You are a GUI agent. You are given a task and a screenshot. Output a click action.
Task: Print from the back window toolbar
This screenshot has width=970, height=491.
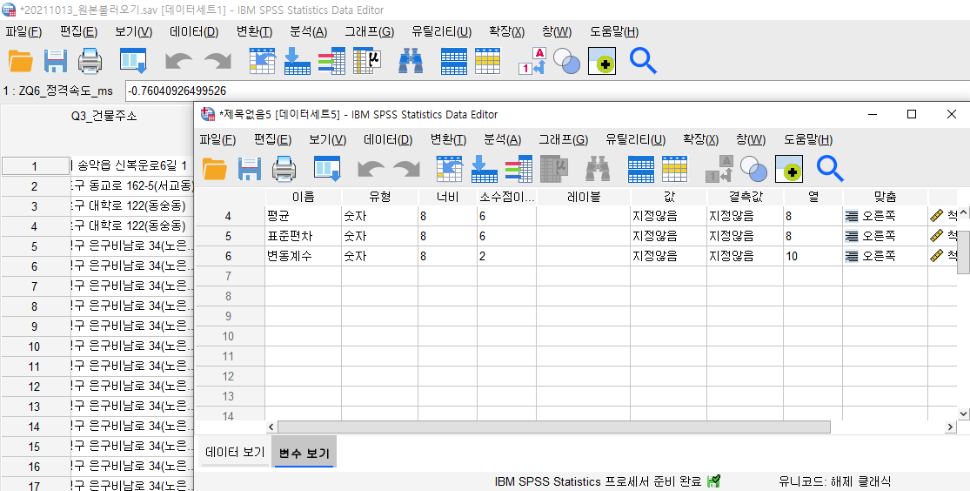(x=90, y=61)
